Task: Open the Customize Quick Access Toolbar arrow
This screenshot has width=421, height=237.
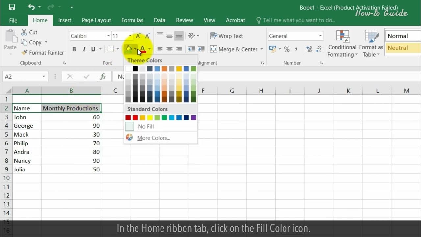Action: click(72, 7)
